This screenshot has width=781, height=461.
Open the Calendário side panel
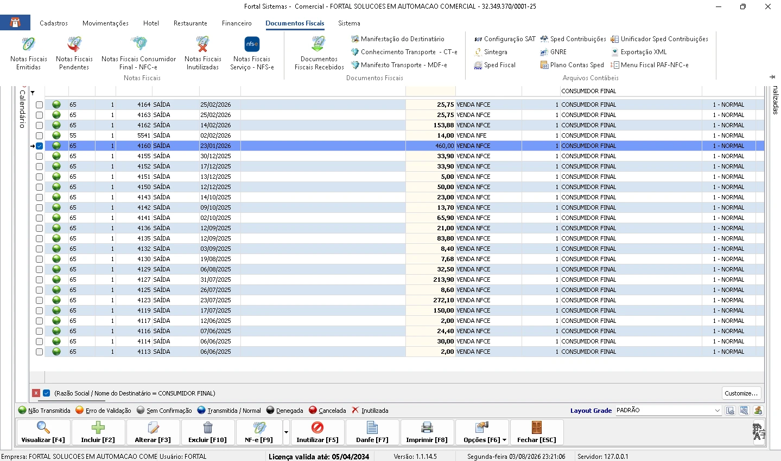[x=22, y=108]
